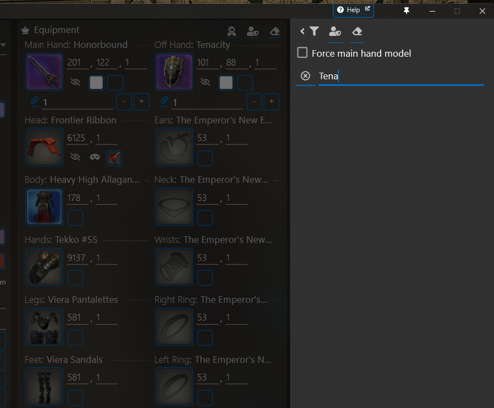
Task: Open Help in an external window
Action: [353, 9]
